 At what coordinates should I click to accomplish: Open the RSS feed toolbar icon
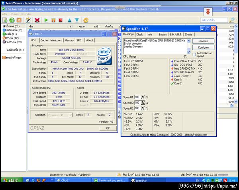(19, 20)
